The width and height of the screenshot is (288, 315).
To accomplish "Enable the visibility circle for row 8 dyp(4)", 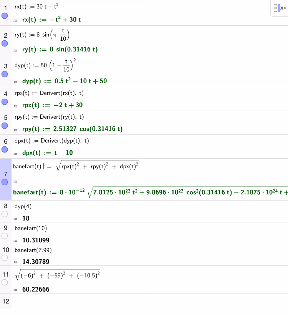I will click(x=5, y=214).
